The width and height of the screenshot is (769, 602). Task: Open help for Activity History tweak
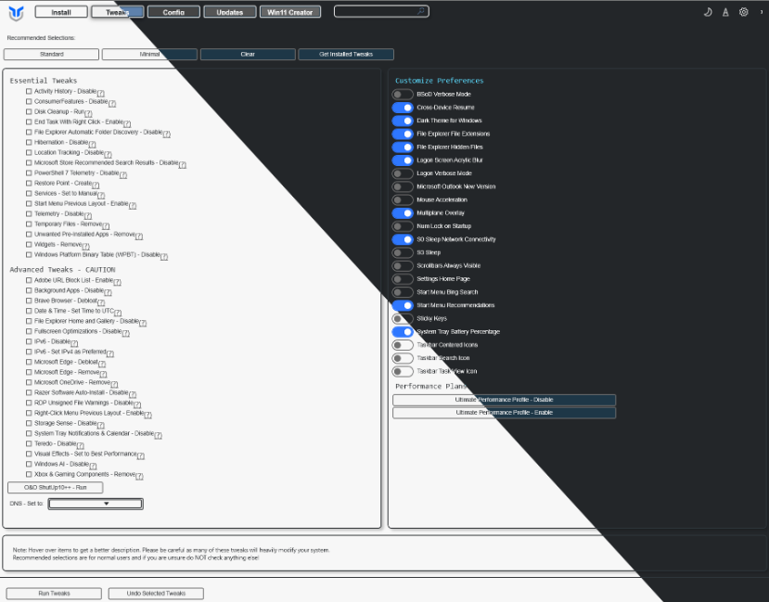point(100,93)
